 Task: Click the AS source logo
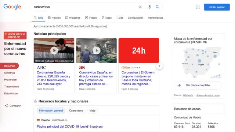[x=82, y=68]
